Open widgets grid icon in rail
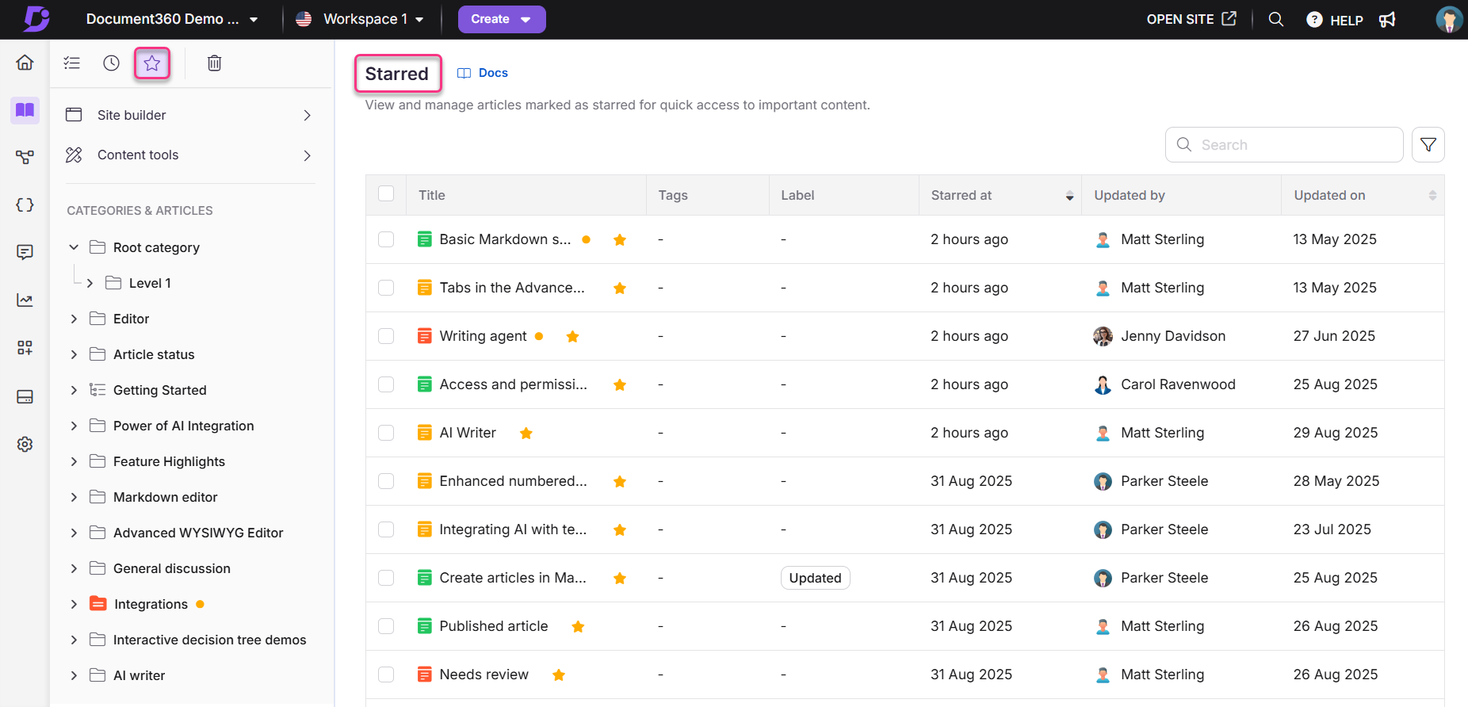Image resolution: width=1468 pixels, height=707 pixels. click(25, 348)
